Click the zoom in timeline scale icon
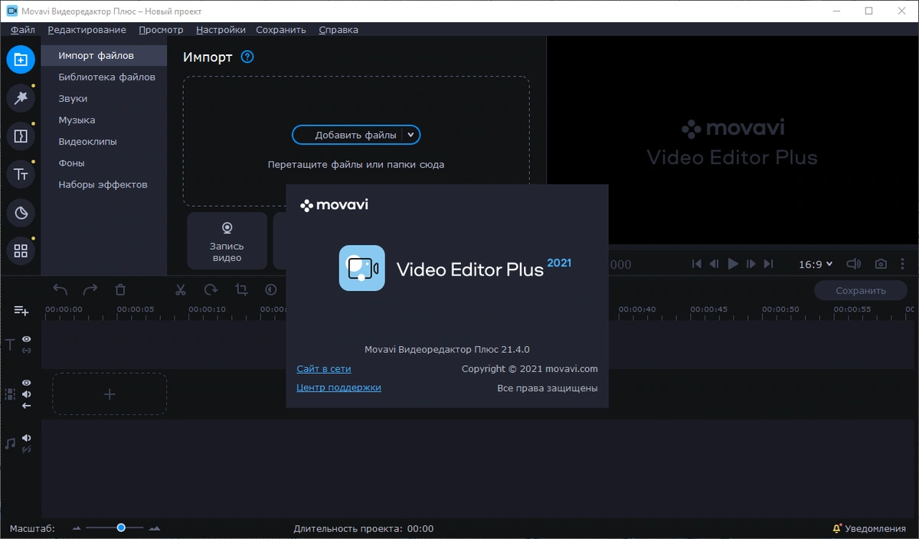 tap(155, 528)
